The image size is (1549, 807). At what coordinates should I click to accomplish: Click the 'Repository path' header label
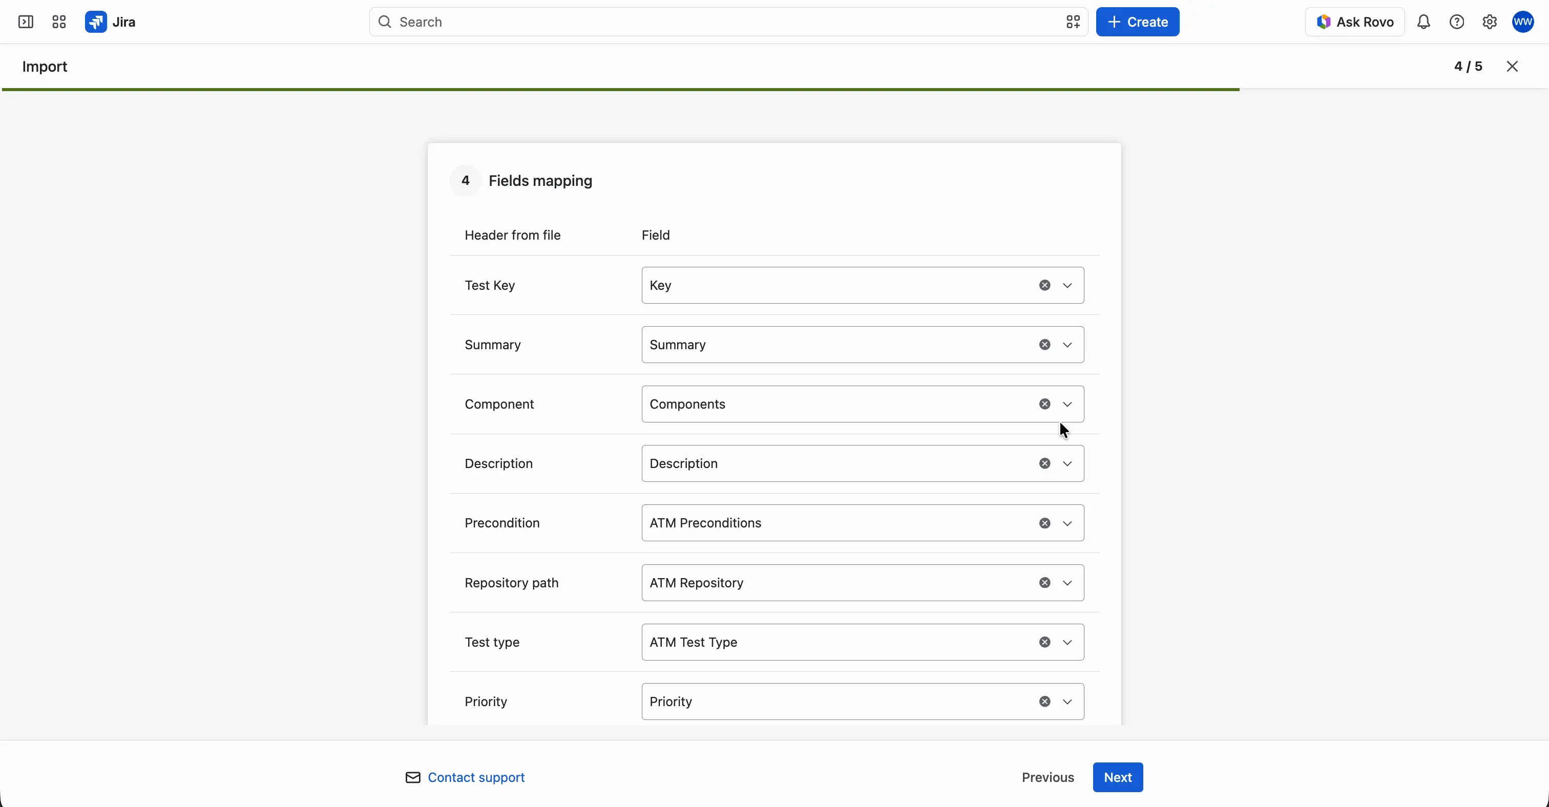pyautogui.click(x=511, y=583)
